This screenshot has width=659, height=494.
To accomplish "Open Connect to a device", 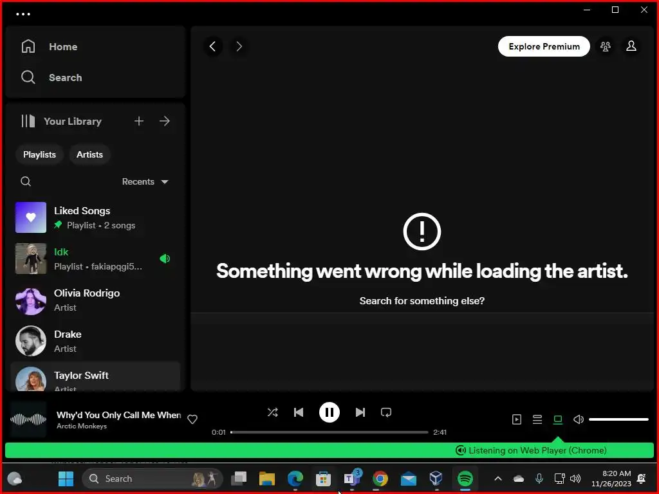I will 558,419.
